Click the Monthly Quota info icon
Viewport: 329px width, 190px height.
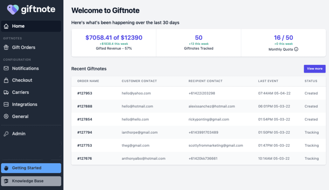[x=296, y=49]
